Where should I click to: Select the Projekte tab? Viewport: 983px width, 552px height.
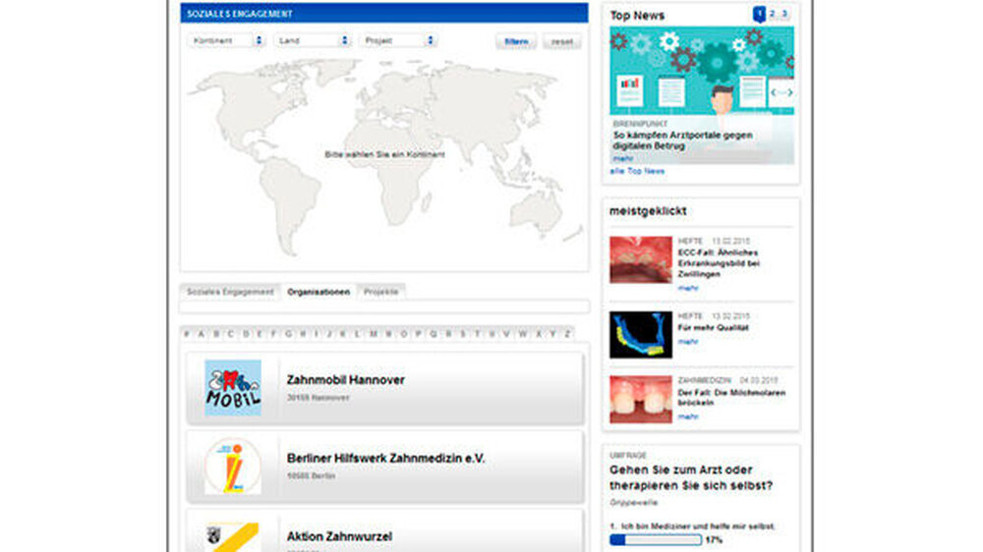[x=381, y=293]
